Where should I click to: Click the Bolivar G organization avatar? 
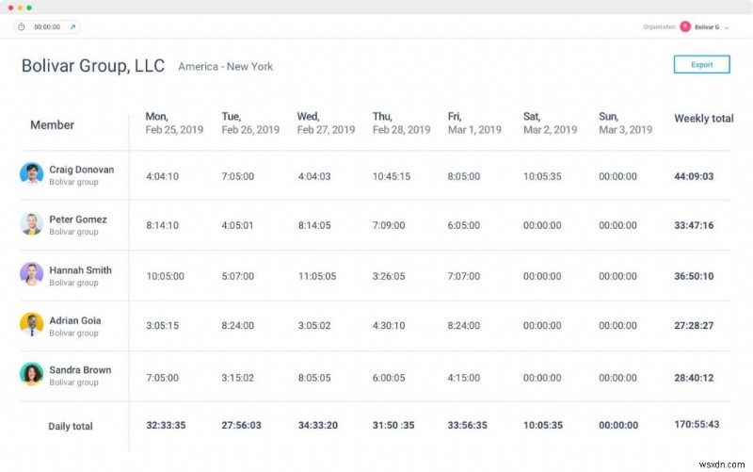coord(684,27)
